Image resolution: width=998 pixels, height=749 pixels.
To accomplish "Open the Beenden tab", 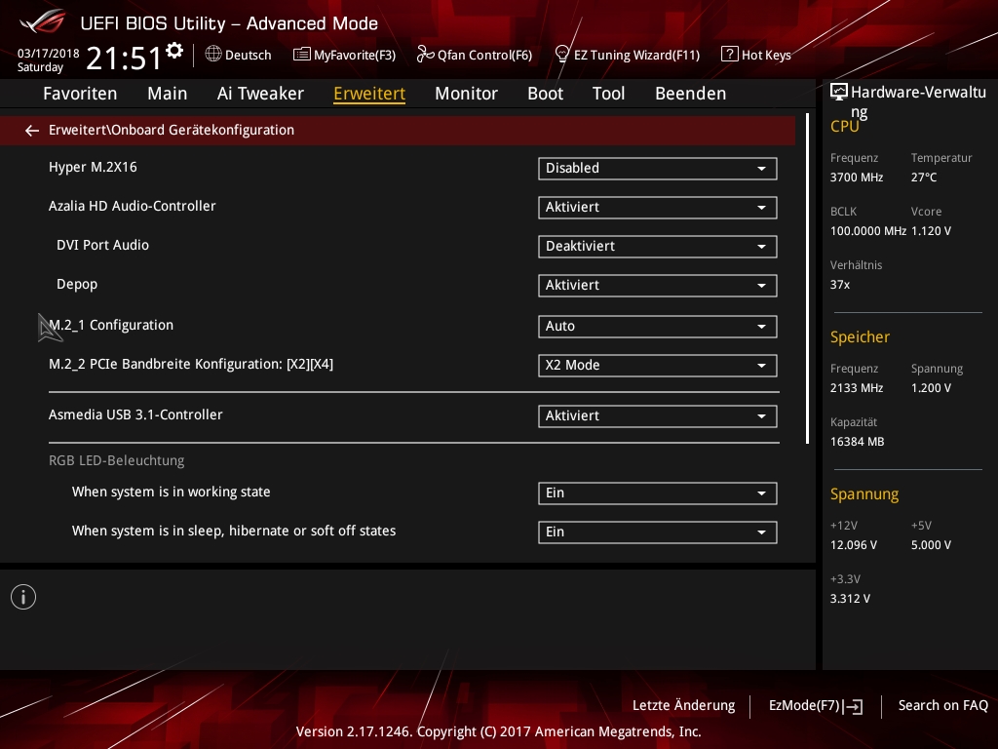I will point(691,94).
